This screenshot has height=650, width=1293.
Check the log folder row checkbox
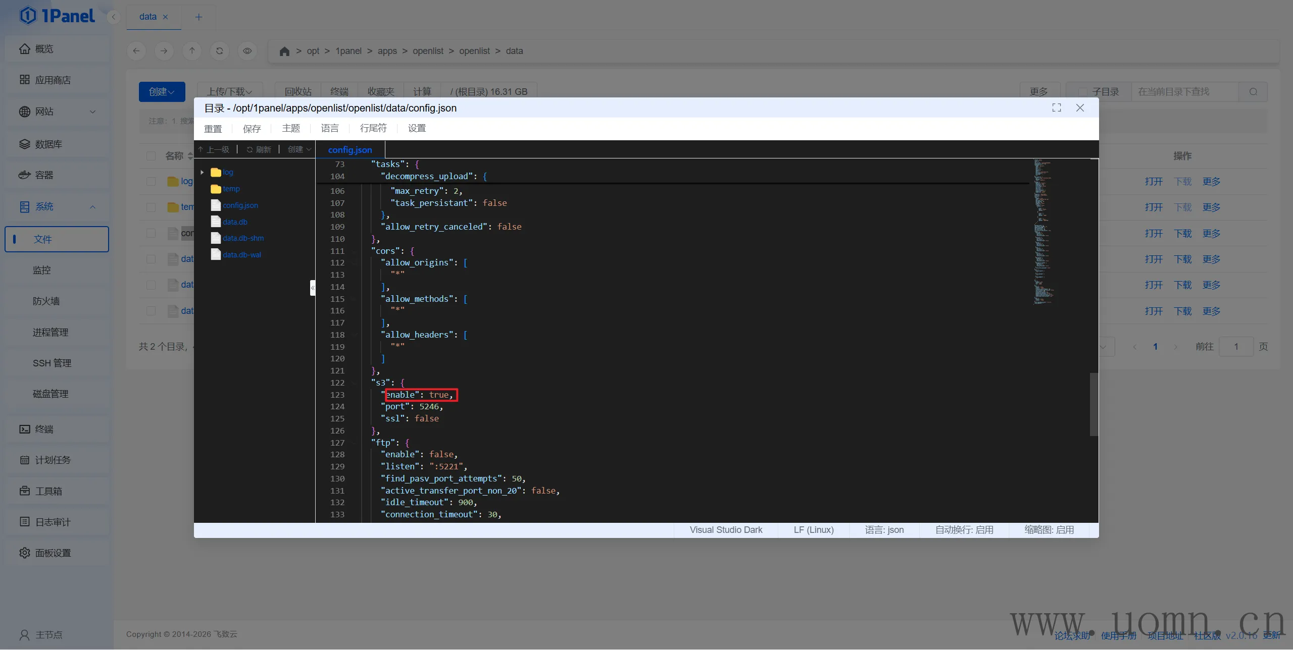click(x=151, y=182)
